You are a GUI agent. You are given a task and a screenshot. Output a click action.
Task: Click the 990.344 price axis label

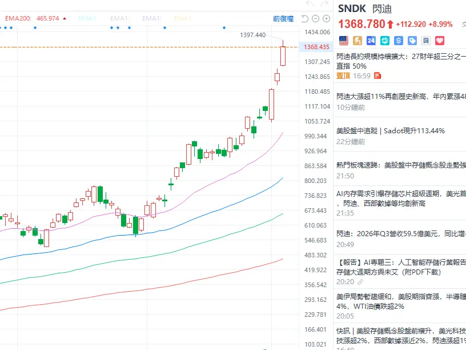point(315,136)
